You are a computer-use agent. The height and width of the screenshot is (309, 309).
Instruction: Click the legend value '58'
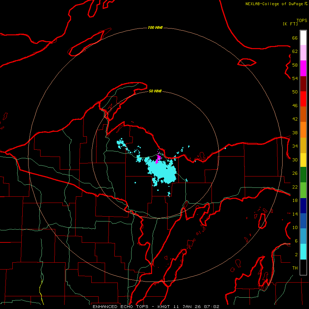pyautogui.click(x=295, y=65)
